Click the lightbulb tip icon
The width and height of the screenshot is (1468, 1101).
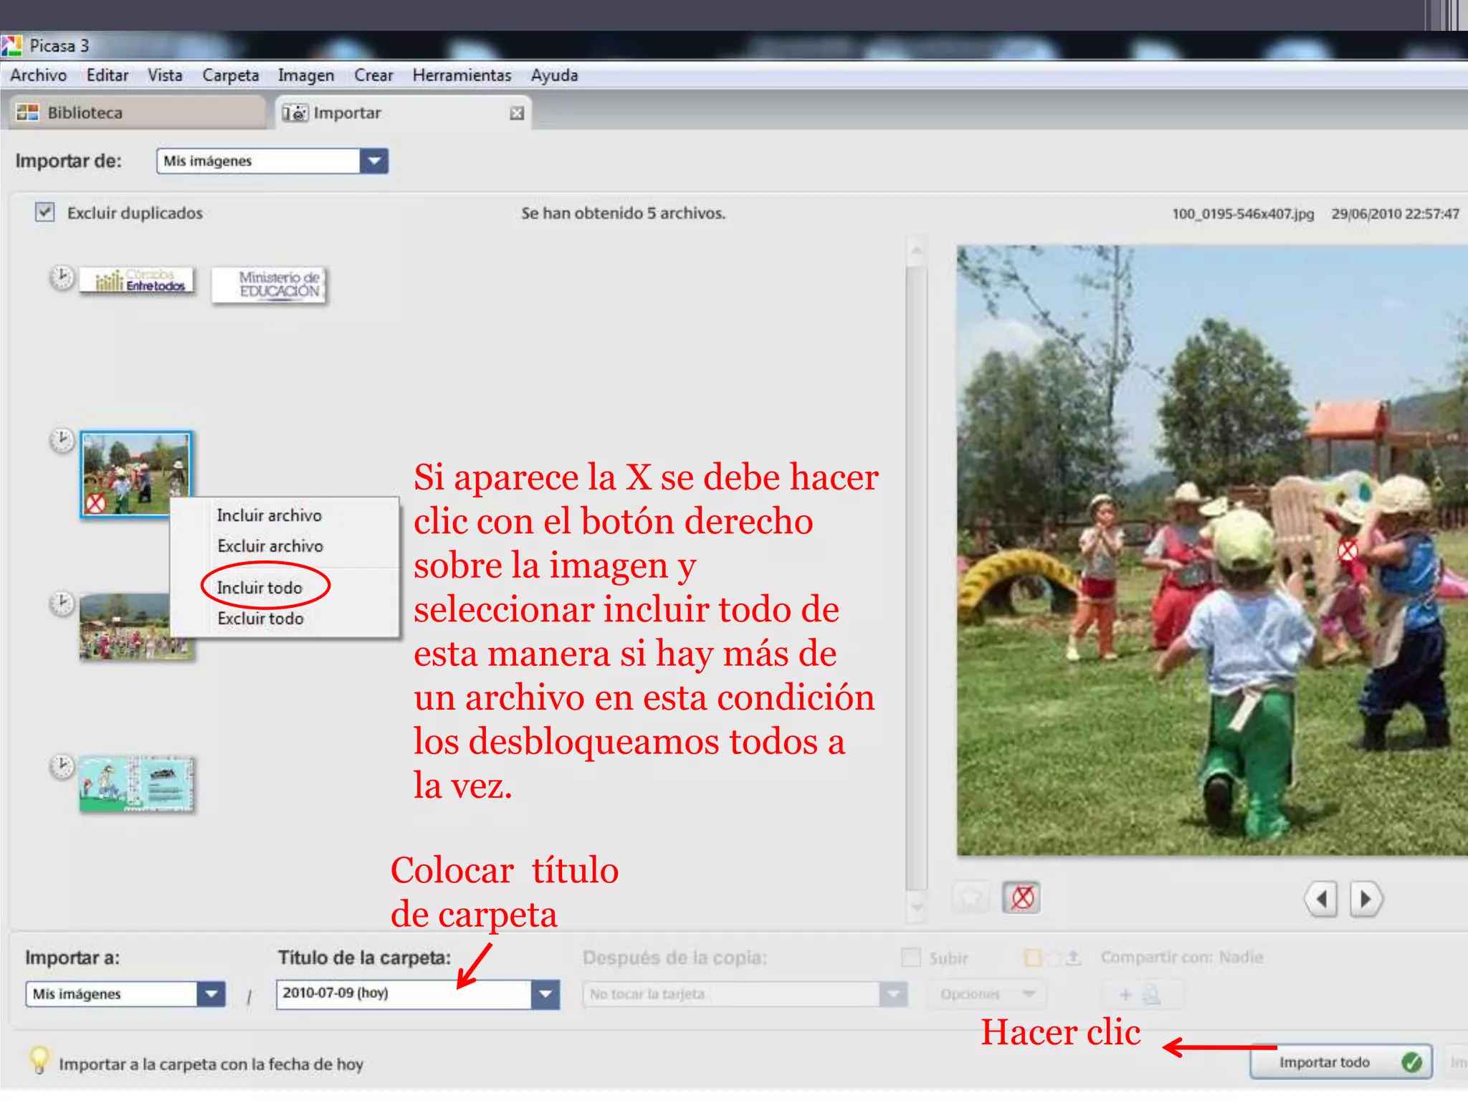39,1060
